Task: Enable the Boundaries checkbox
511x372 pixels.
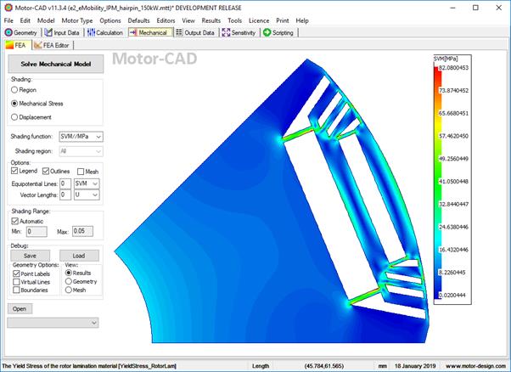Action: [16, 290]
